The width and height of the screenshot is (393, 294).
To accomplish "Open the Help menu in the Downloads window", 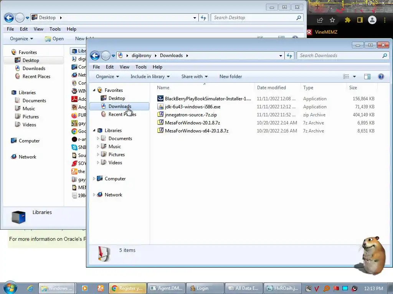I will pyautogui.click(x=157, y=67).
